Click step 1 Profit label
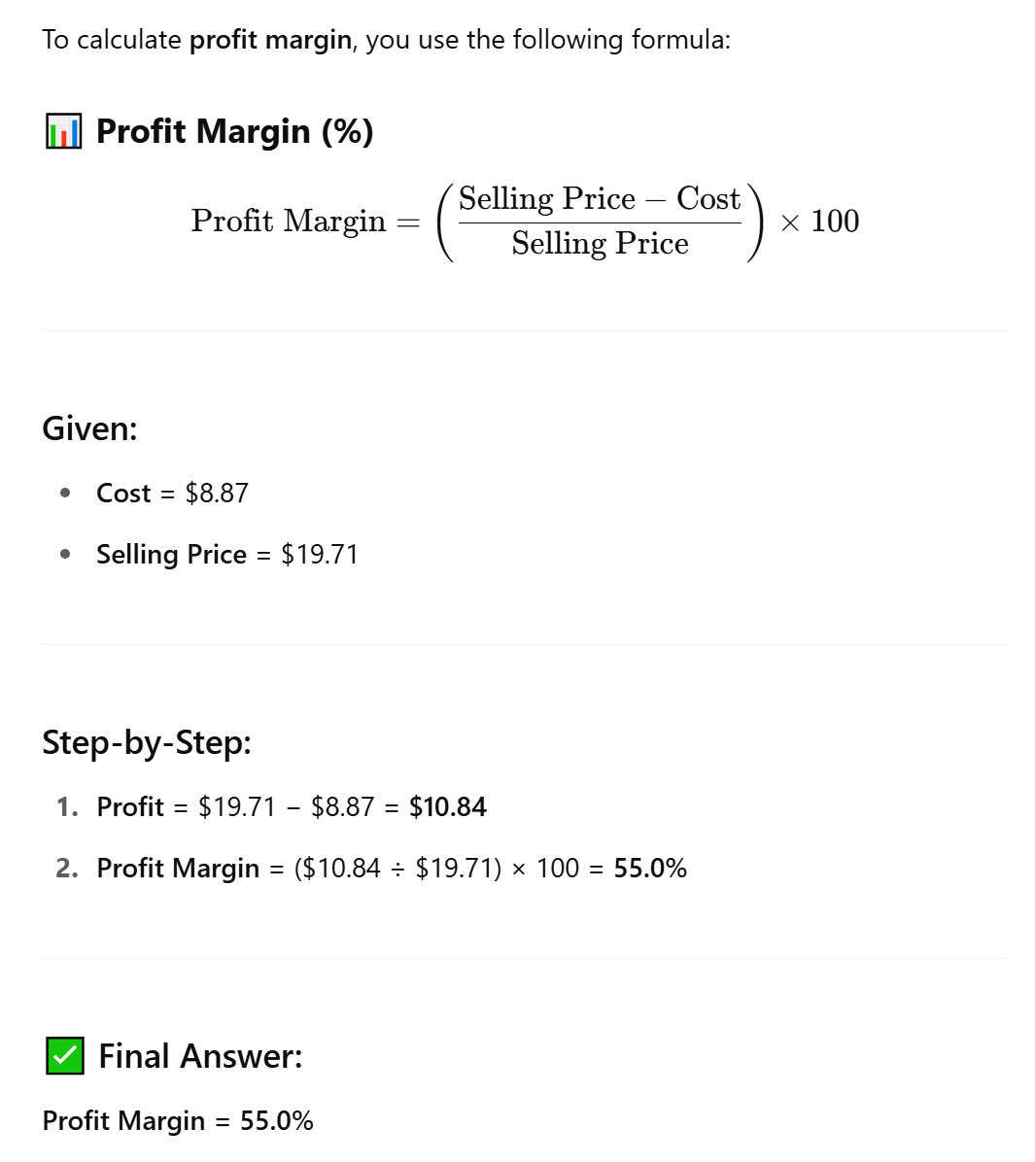1035x1162 pixels. pos(130,807)
